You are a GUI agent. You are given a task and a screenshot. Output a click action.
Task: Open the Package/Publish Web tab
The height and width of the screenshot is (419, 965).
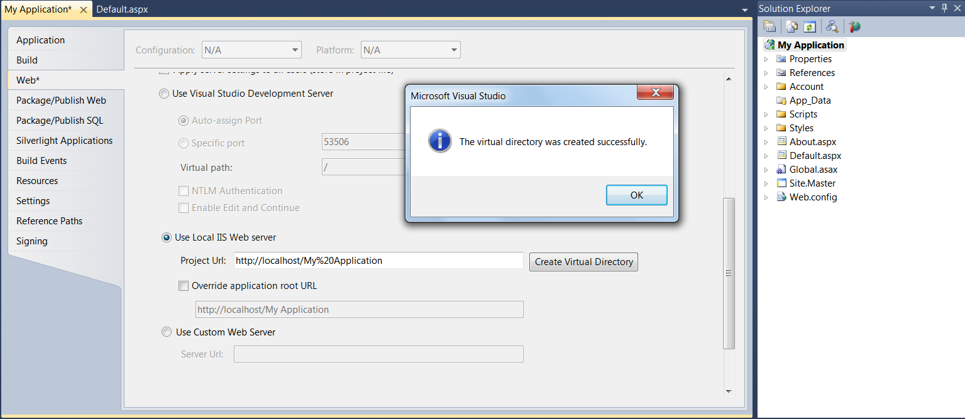tap(66, 101)
